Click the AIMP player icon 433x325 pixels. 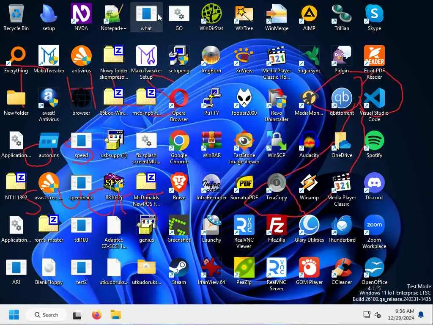click(x=309, y=14)
